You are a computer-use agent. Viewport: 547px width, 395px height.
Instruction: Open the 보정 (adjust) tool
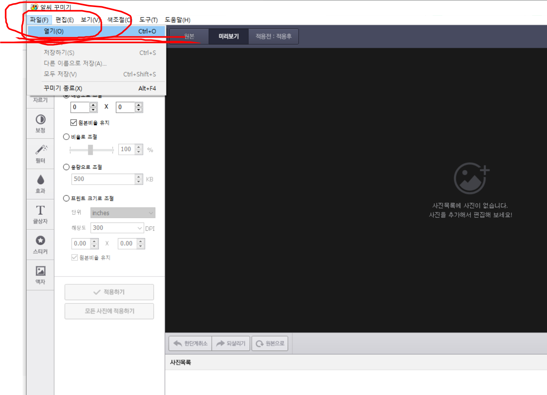pyautogui.click(x=41, y=124)
